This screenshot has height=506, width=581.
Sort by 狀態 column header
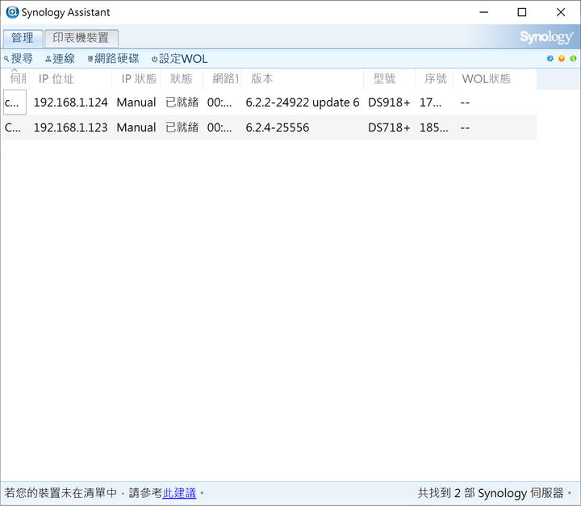tap(182, 79)
